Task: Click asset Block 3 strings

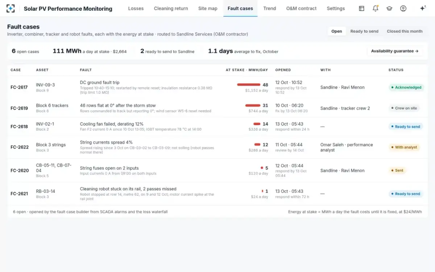Action: coord(51,145)
